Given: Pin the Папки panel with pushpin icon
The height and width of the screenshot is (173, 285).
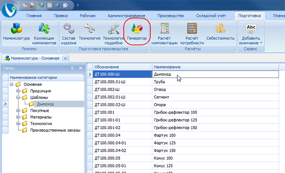Looking at the screenshot, I should point(72,68).
